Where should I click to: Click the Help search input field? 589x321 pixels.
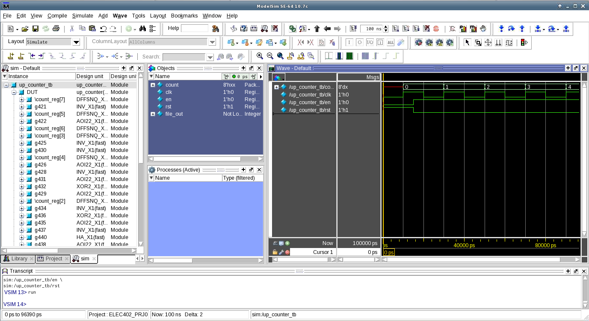click(x=195, y=28)
